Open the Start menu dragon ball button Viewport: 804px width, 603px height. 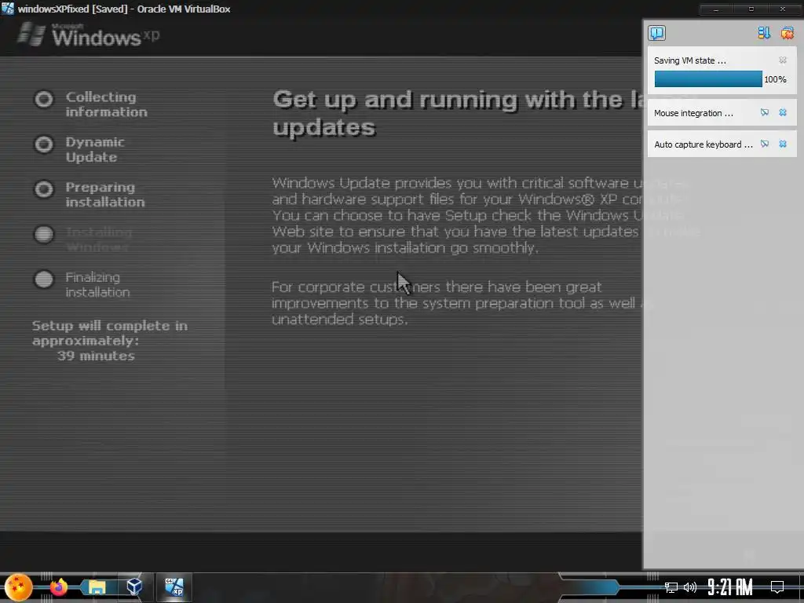(19, 587)
